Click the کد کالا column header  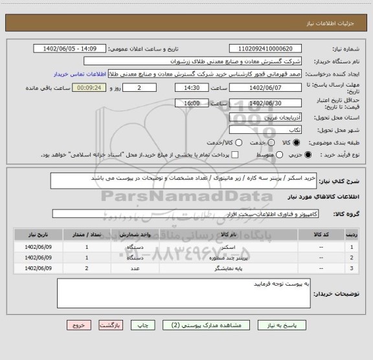click(x=321, y=235)
